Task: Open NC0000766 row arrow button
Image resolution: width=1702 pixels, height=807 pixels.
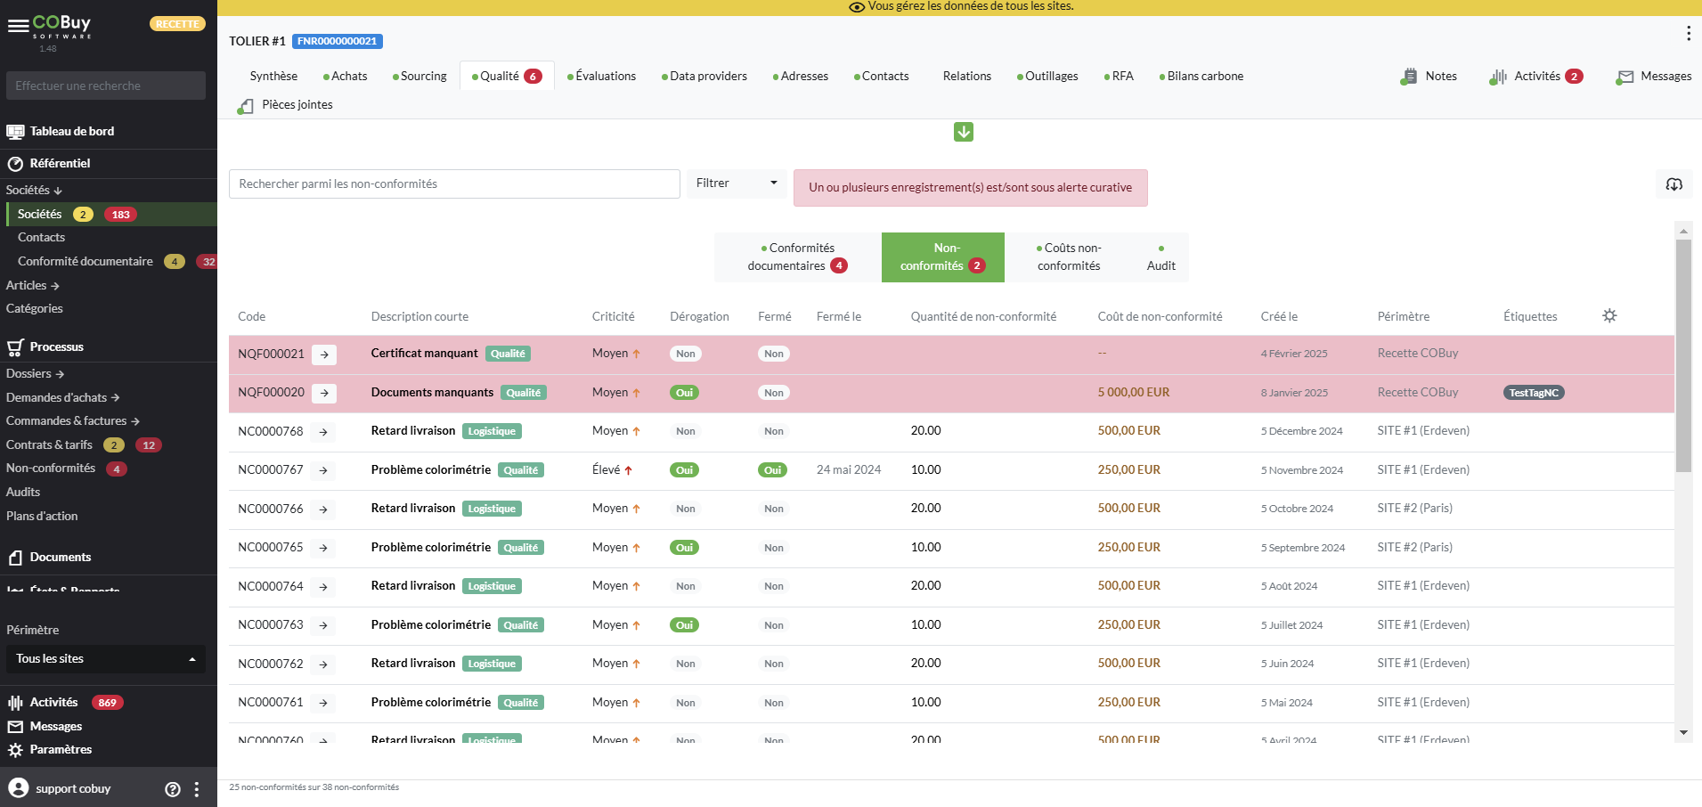Action: 323,509
